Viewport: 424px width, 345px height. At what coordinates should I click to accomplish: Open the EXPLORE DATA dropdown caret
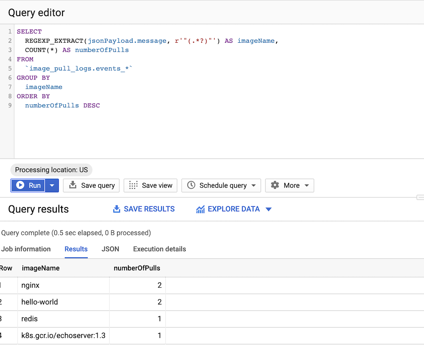(x=268, y=210)
